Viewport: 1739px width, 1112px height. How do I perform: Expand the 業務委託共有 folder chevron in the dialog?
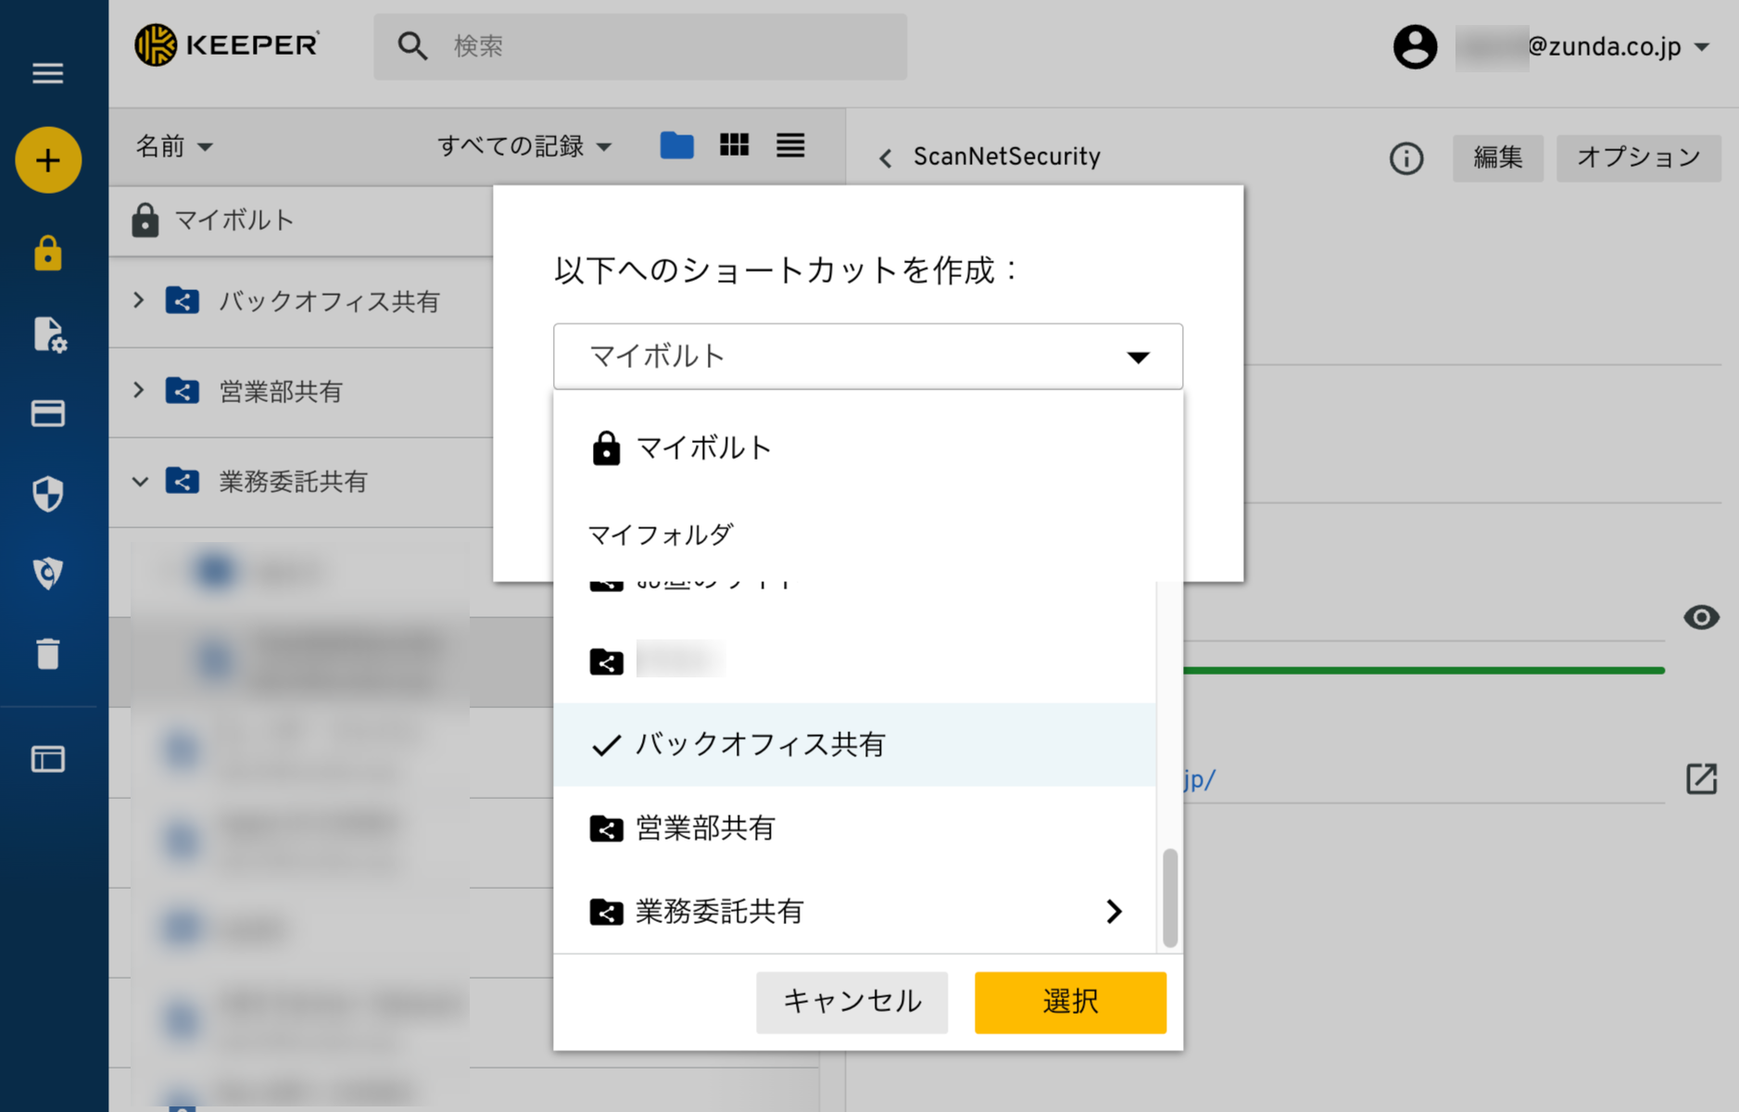pyautogui.click(x=1115, y=911)
